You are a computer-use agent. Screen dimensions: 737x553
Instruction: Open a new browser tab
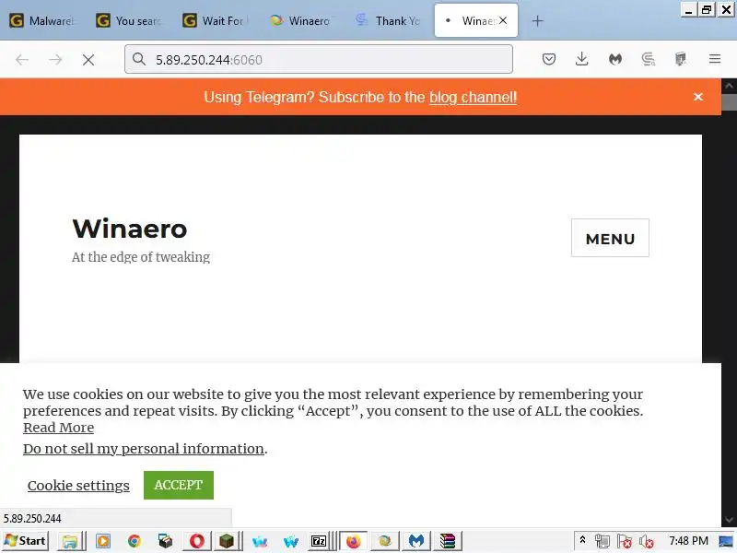[x=537, y=21]
